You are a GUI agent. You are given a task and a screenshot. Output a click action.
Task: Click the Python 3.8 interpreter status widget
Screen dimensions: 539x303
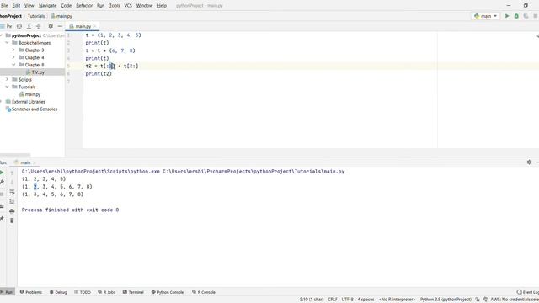(446, 300)
